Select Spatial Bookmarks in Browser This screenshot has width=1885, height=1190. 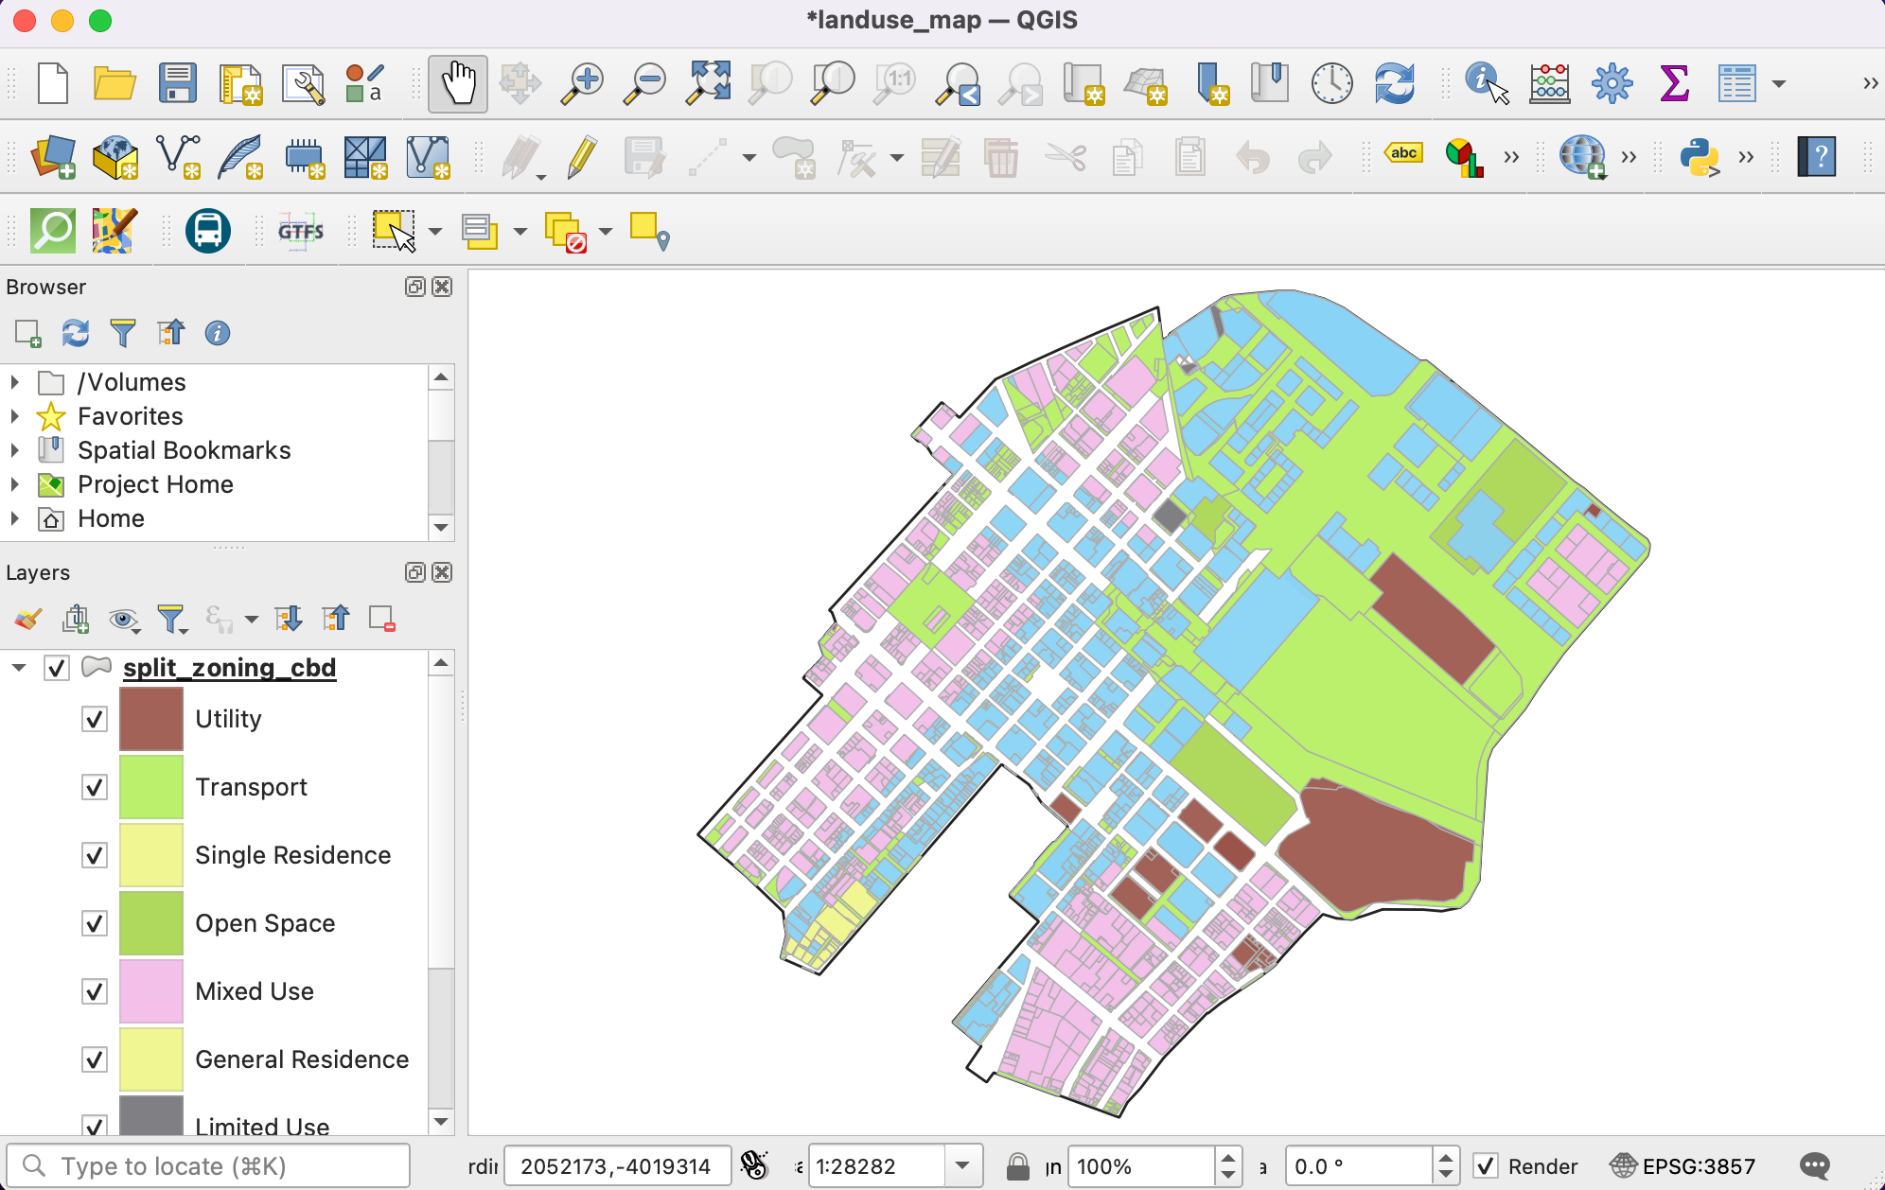pos(184,450)
